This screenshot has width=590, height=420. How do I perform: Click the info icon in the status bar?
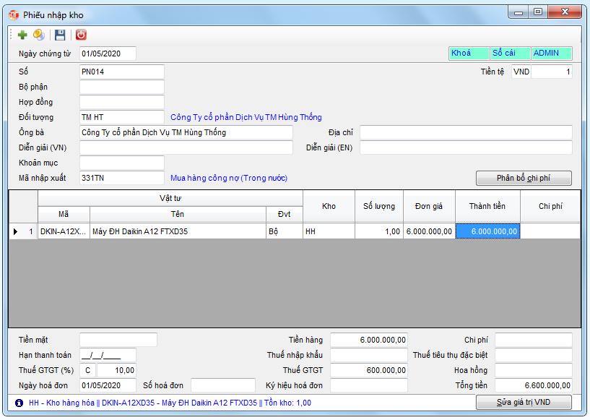(x=19, y=403)
